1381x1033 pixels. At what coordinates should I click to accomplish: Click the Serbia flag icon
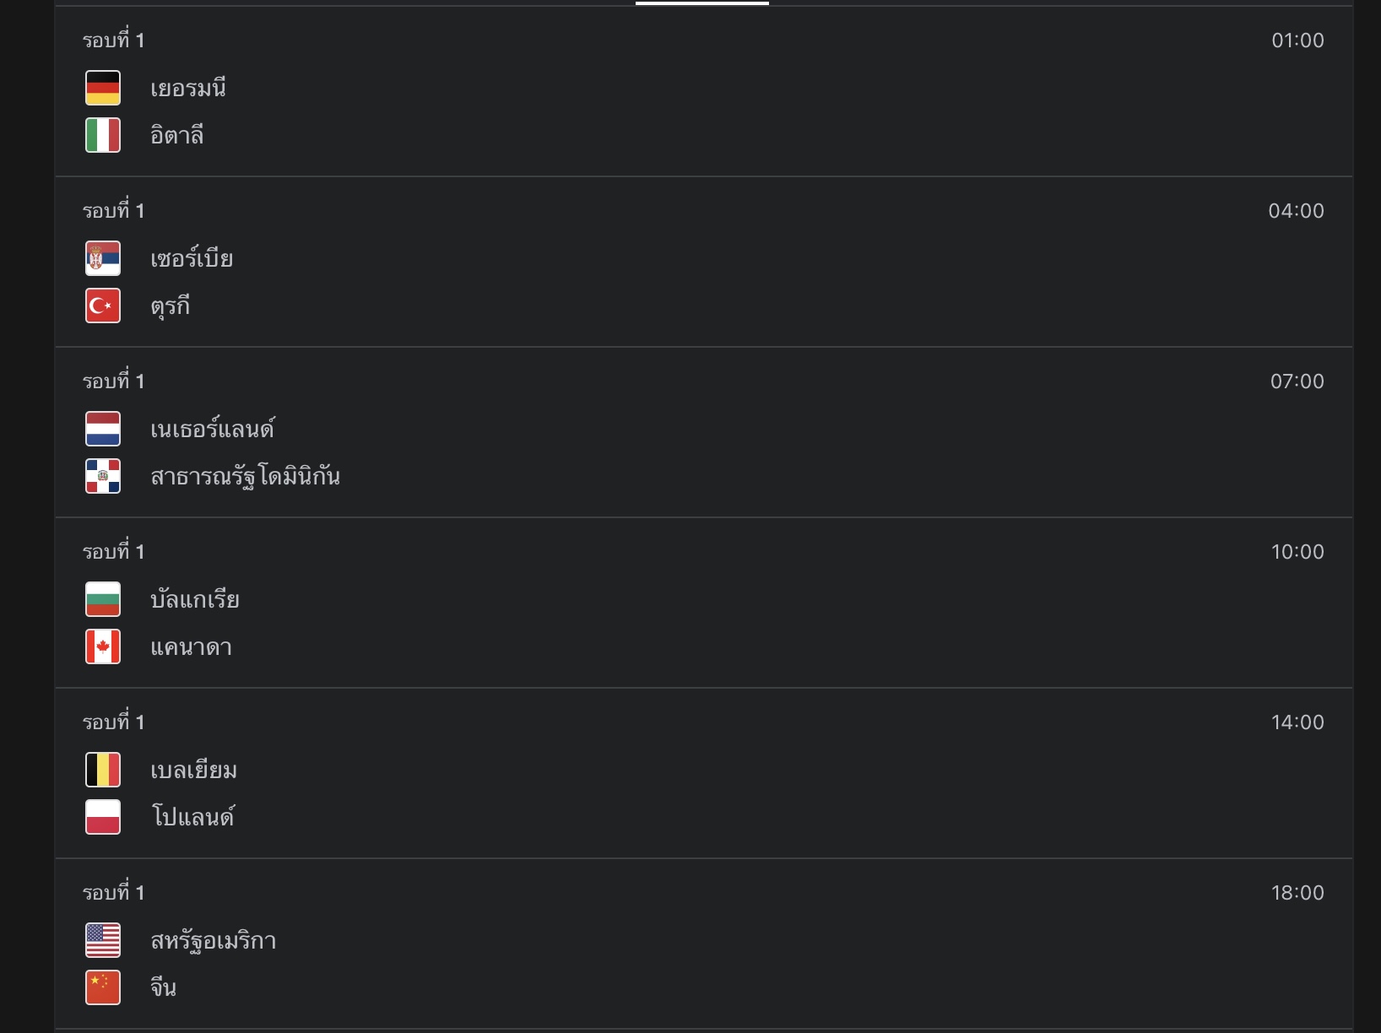[103, 259]
